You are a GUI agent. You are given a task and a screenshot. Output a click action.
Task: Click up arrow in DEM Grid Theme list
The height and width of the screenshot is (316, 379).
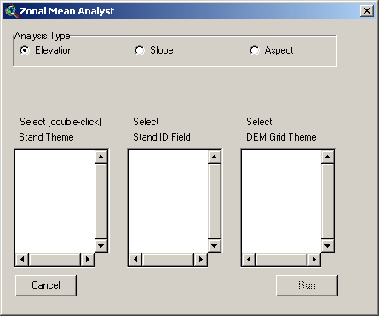(328, 157)
